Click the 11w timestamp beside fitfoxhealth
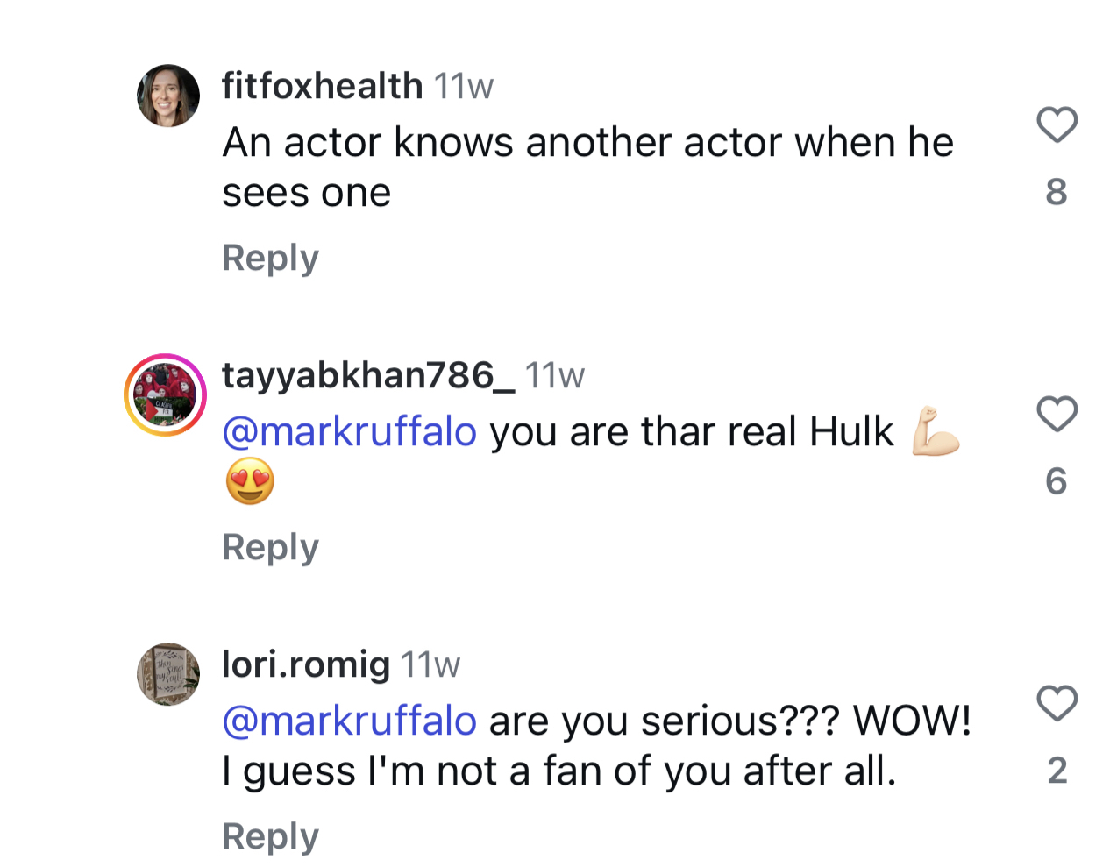The image size is (1117, 867). pyautogui.click(x=464, y=86)
